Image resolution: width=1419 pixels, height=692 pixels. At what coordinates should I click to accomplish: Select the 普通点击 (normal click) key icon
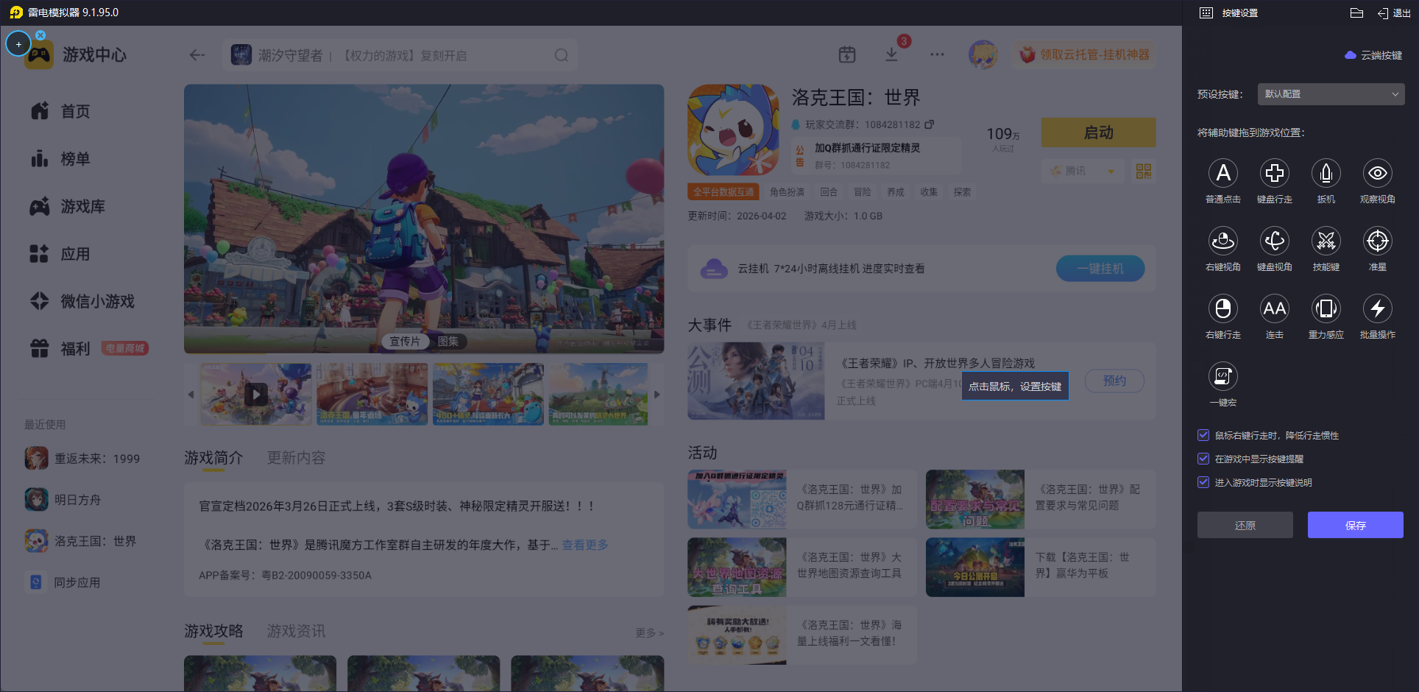click(x=1222, y=174)
